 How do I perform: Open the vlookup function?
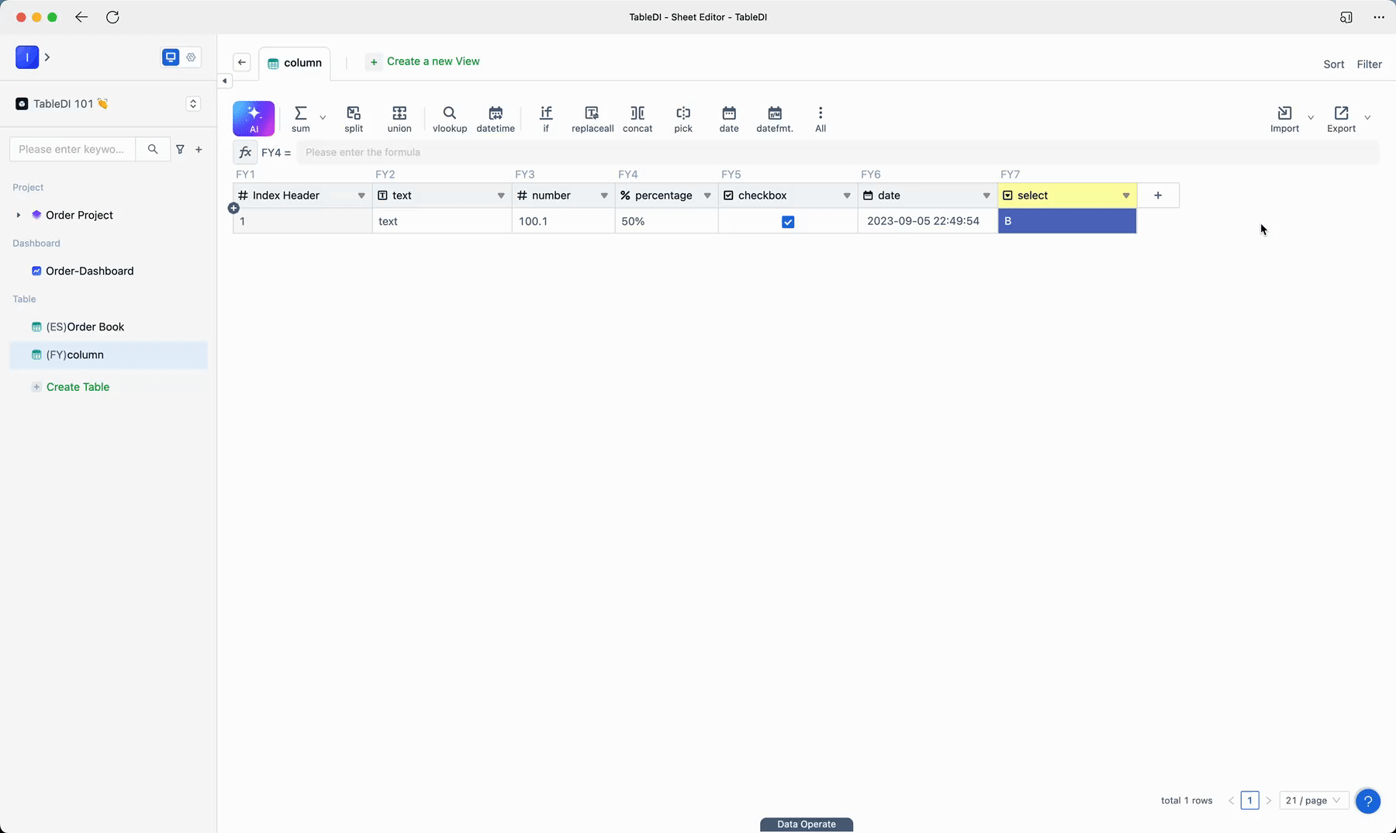click(450, 119)
